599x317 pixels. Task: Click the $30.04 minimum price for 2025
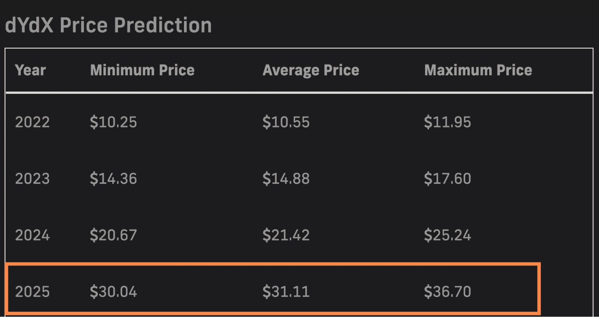(x=113, y=292)
